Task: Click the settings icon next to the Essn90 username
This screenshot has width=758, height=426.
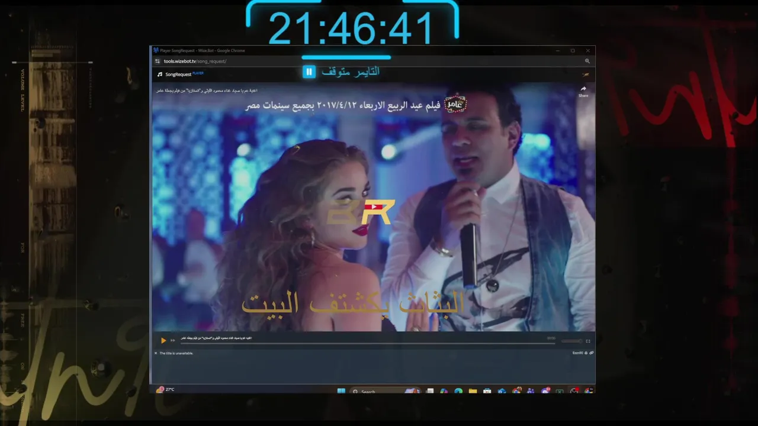Action: coord(586,353)
